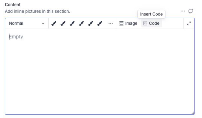Insert an inline Image
The height and width of the screenshot is (118, 202).
(x=128, y=24)
